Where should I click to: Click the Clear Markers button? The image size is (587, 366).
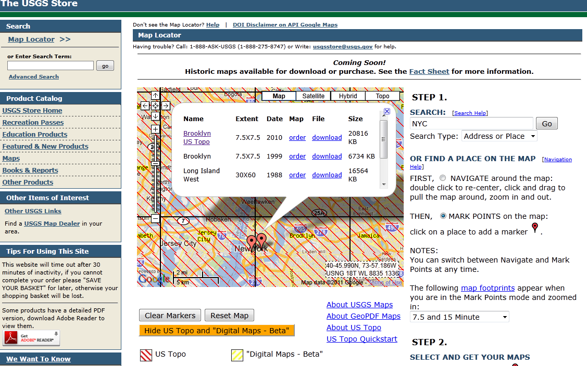tap(170, 315)
